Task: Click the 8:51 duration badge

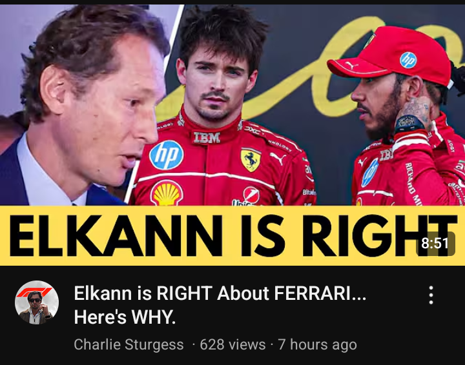Action: (435, 244)
